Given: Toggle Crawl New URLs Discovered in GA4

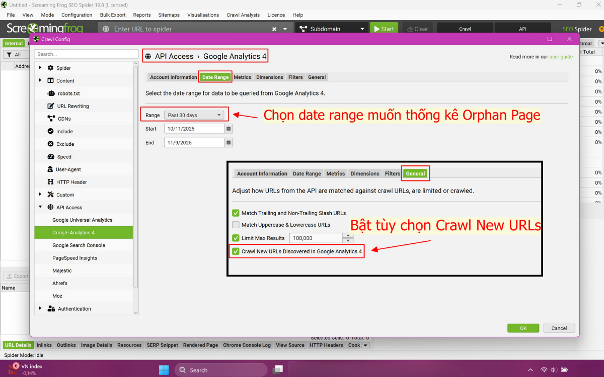Looking at the screenshot, I should click(236, 251).
